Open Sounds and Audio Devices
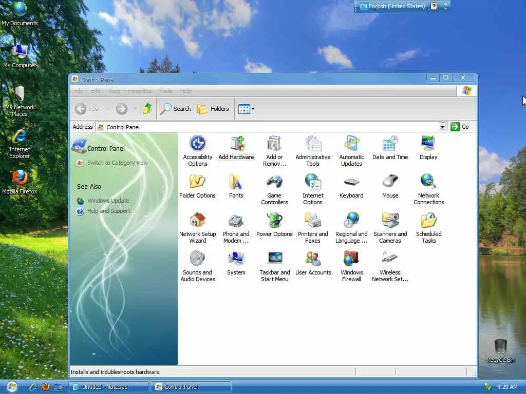526x394 pixels. point(198,266)
